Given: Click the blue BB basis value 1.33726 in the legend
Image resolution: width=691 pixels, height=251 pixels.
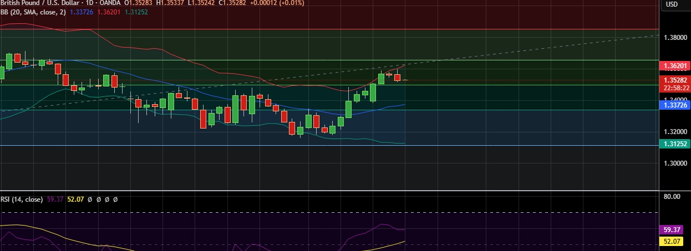Looking at the screenshot, I should click(x=82, y=12).
